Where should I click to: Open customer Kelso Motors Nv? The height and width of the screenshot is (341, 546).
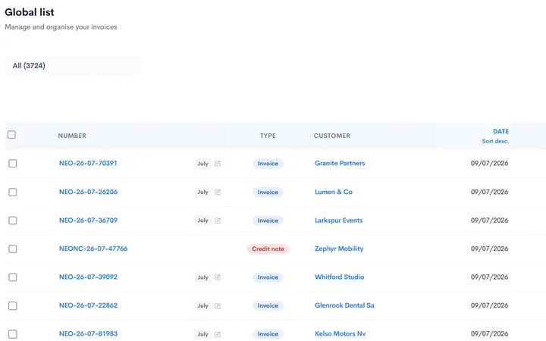340,333
